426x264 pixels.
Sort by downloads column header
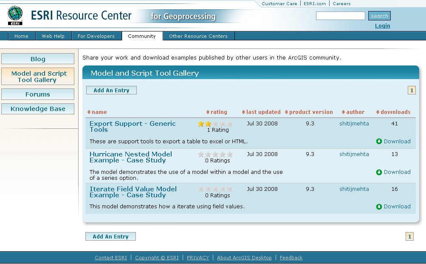point(395,112)
